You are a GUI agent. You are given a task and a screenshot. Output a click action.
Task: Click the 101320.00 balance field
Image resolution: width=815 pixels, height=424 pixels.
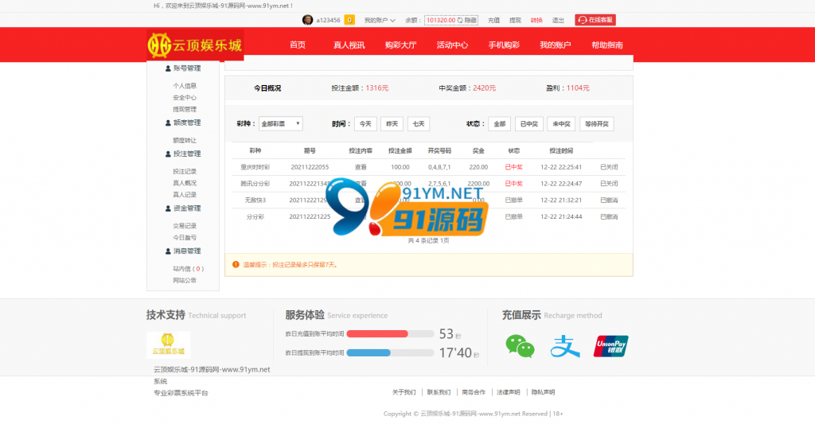coord(451,20)
